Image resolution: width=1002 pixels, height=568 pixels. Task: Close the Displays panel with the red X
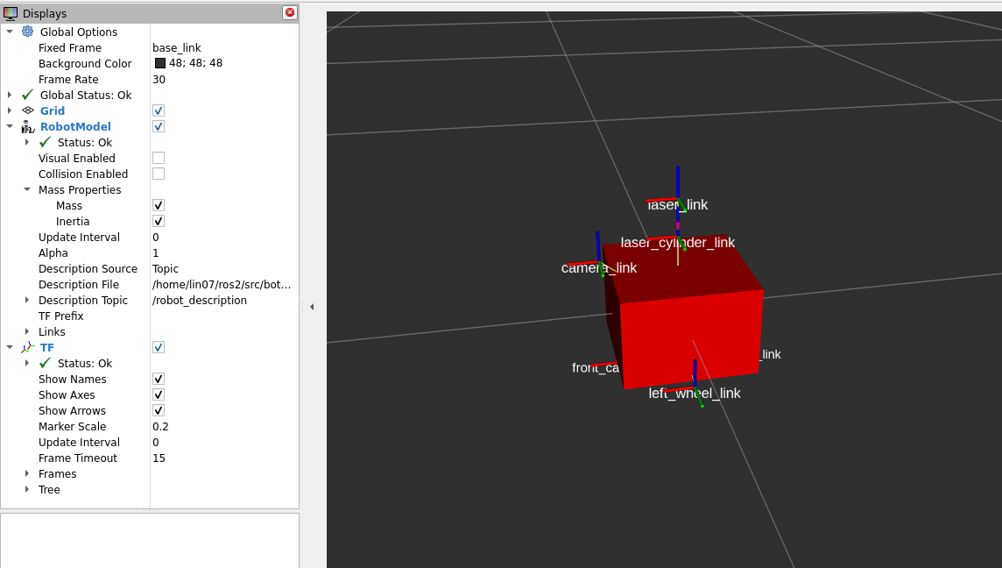click(x=290, y=13)
